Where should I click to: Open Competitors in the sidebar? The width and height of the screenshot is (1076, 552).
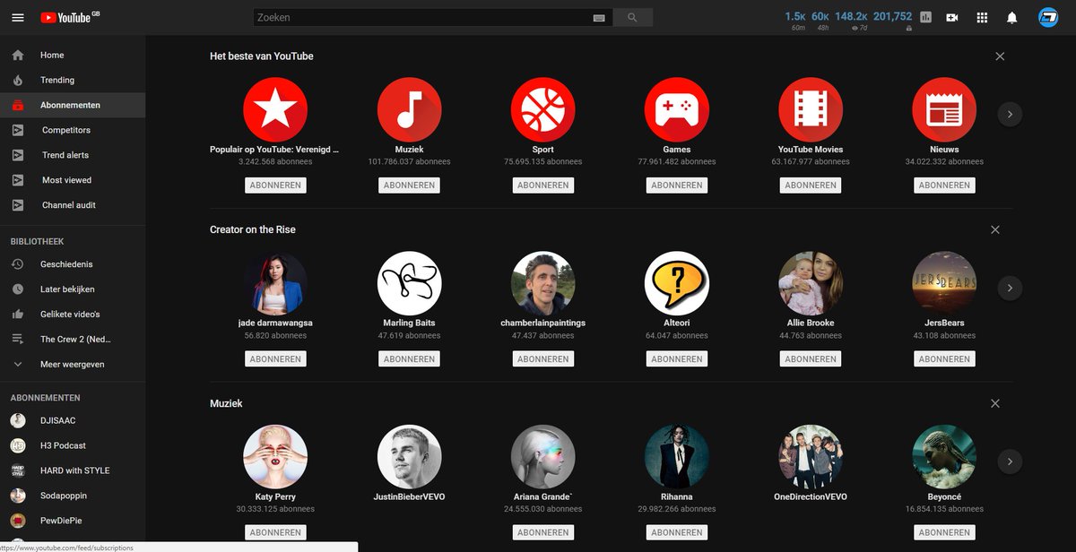tap(73, 130)
